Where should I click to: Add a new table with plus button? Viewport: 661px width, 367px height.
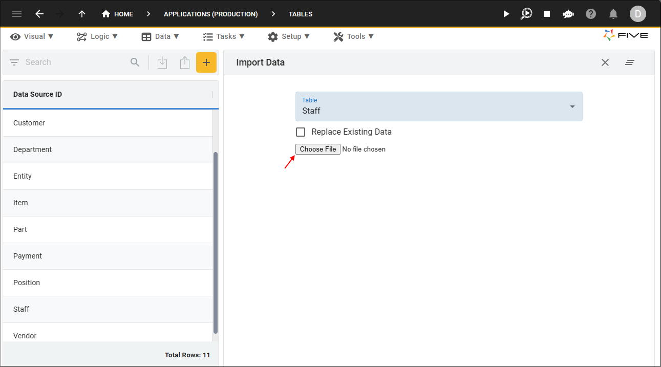coord(206,62)
